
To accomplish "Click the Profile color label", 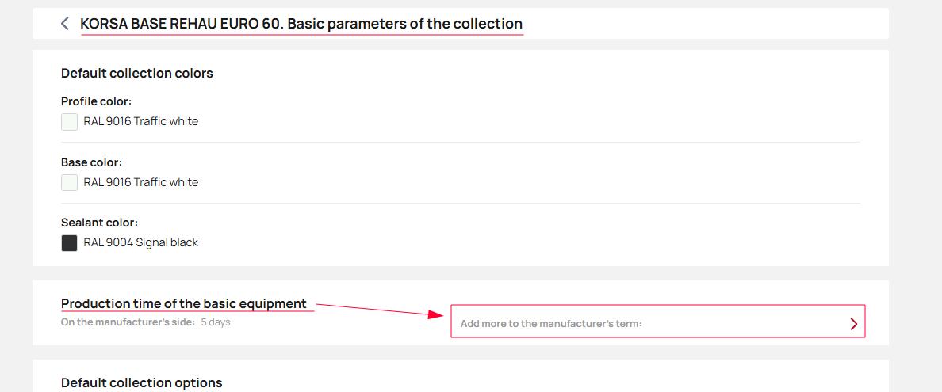I will 96,101.
